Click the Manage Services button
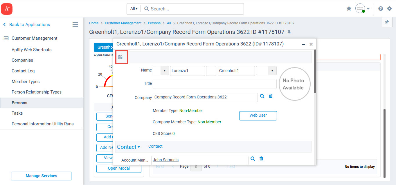Viewport: 396px width, 185px height. click(x=41, y=176)
